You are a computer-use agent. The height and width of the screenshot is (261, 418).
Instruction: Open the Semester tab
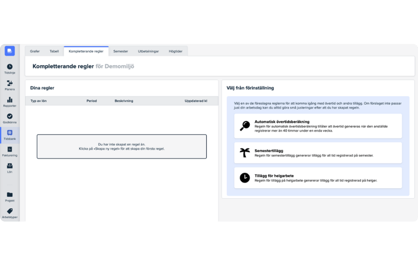(120, 51)
